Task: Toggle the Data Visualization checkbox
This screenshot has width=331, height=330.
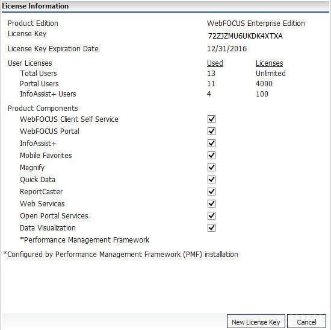Action: 211,228
